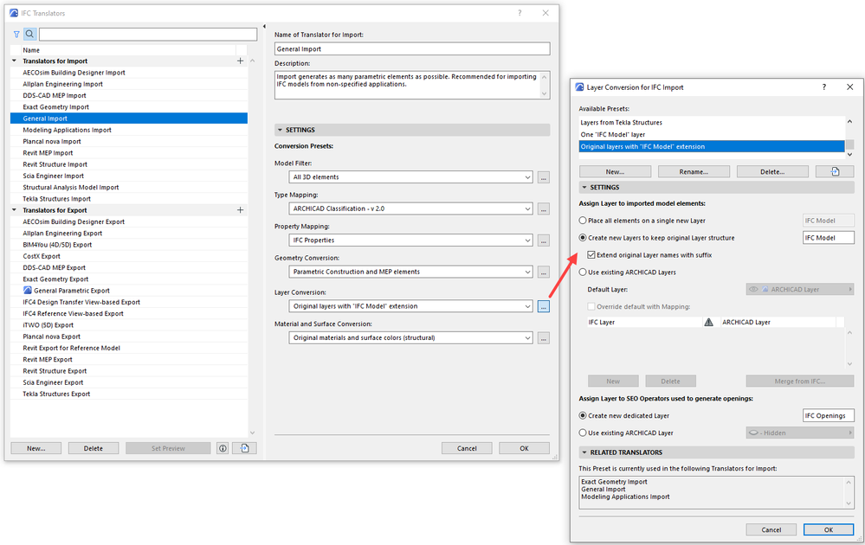This screenshot has height=545, width=865.
Task: Collapse the left panel with divider arrow
Action: tap(264, 27)
